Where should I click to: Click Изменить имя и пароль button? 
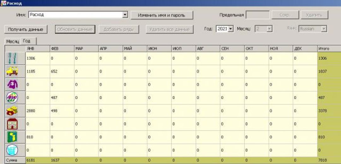tap(162, 15)
